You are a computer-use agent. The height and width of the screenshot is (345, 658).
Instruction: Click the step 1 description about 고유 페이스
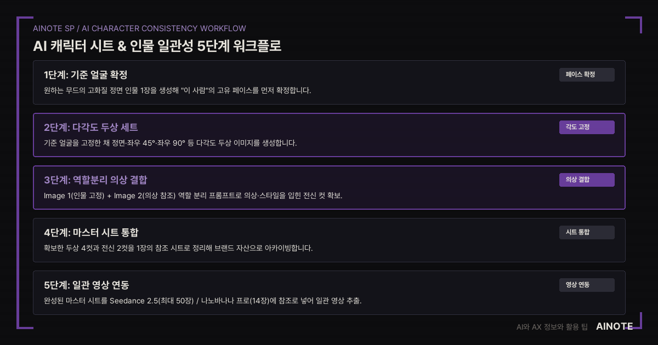tap(177, 90)
